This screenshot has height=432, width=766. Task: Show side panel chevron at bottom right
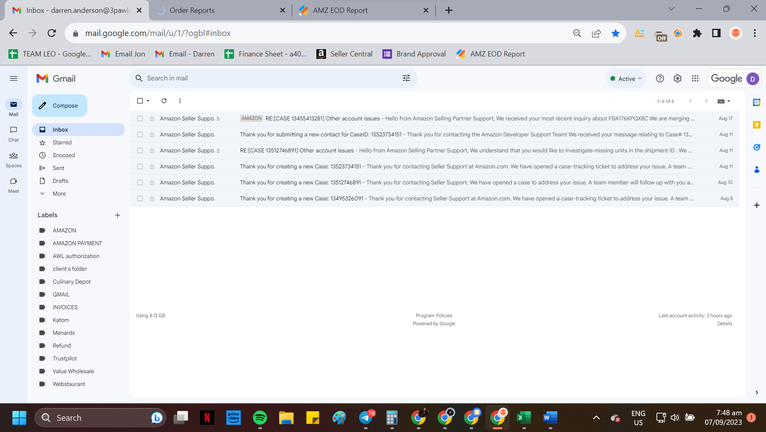pos(756,392)
